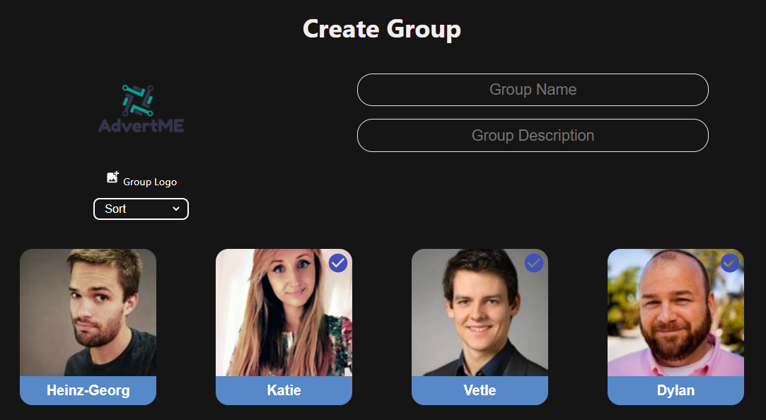This screenshot has height=420, width=766.
Task: Select the Vetle name banner
Action: [x=480, y=390]
